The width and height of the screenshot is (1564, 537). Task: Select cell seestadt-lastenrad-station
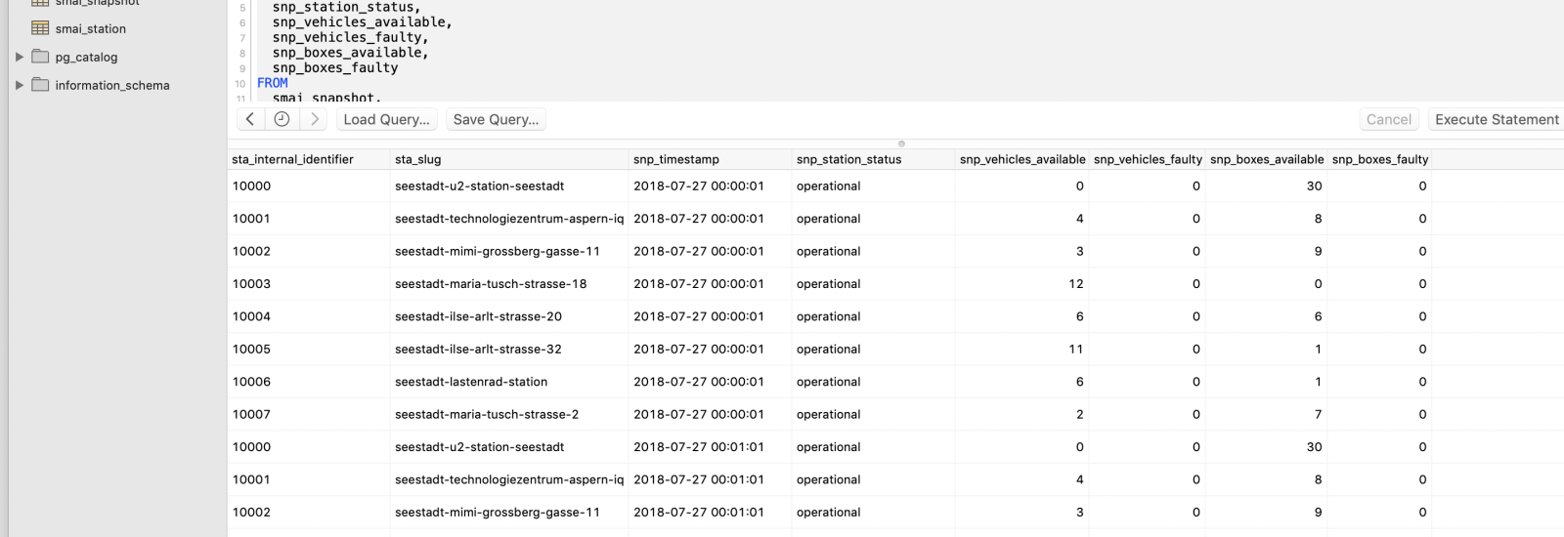click(x=471, y=382)
